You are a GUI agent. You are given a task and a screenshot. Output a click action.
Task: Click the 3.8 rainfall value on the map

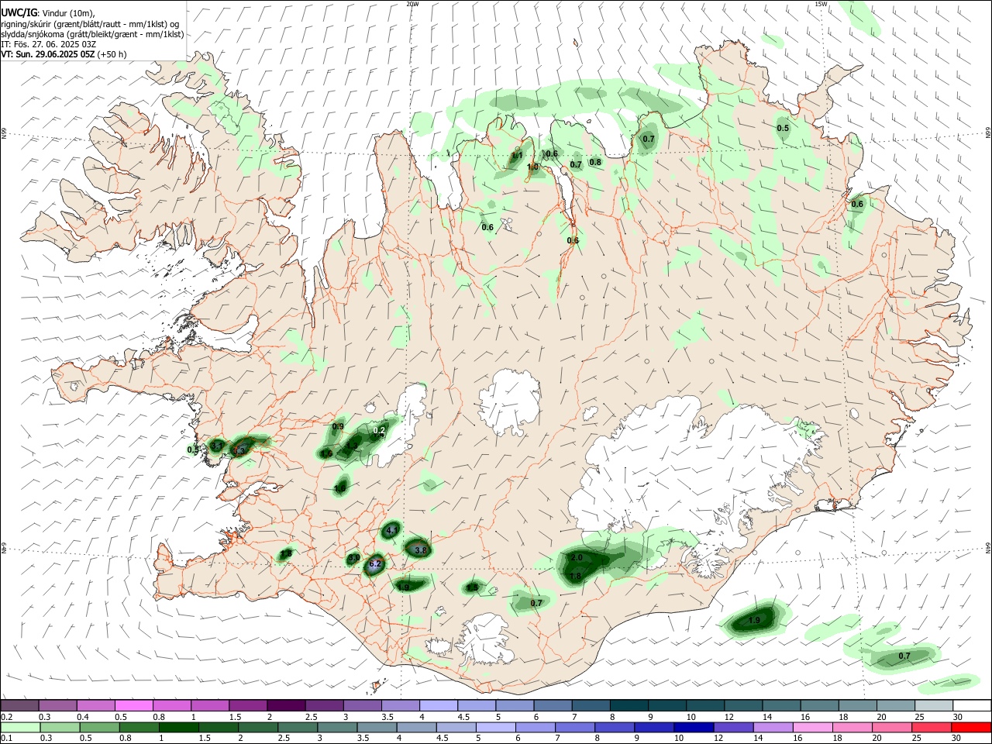point(421,549)
